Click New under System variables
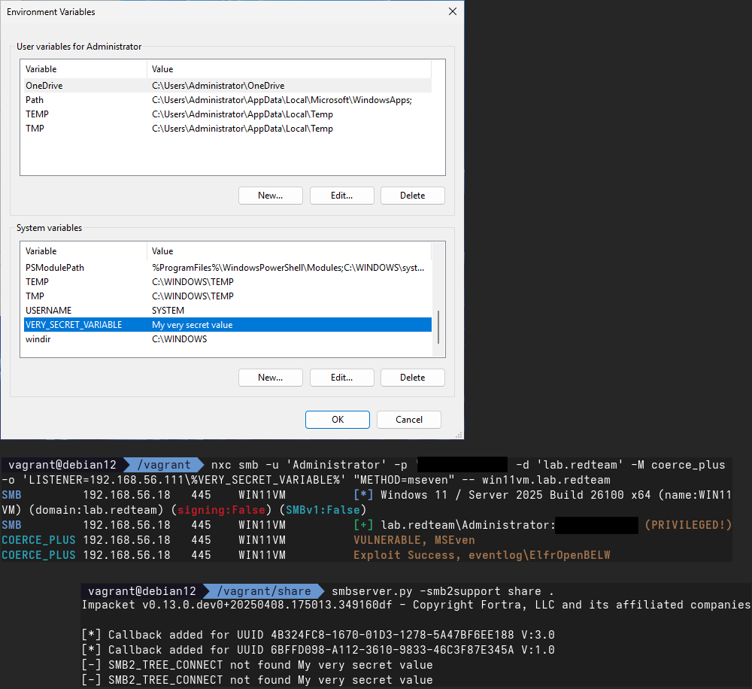 (x=271, y=378)
